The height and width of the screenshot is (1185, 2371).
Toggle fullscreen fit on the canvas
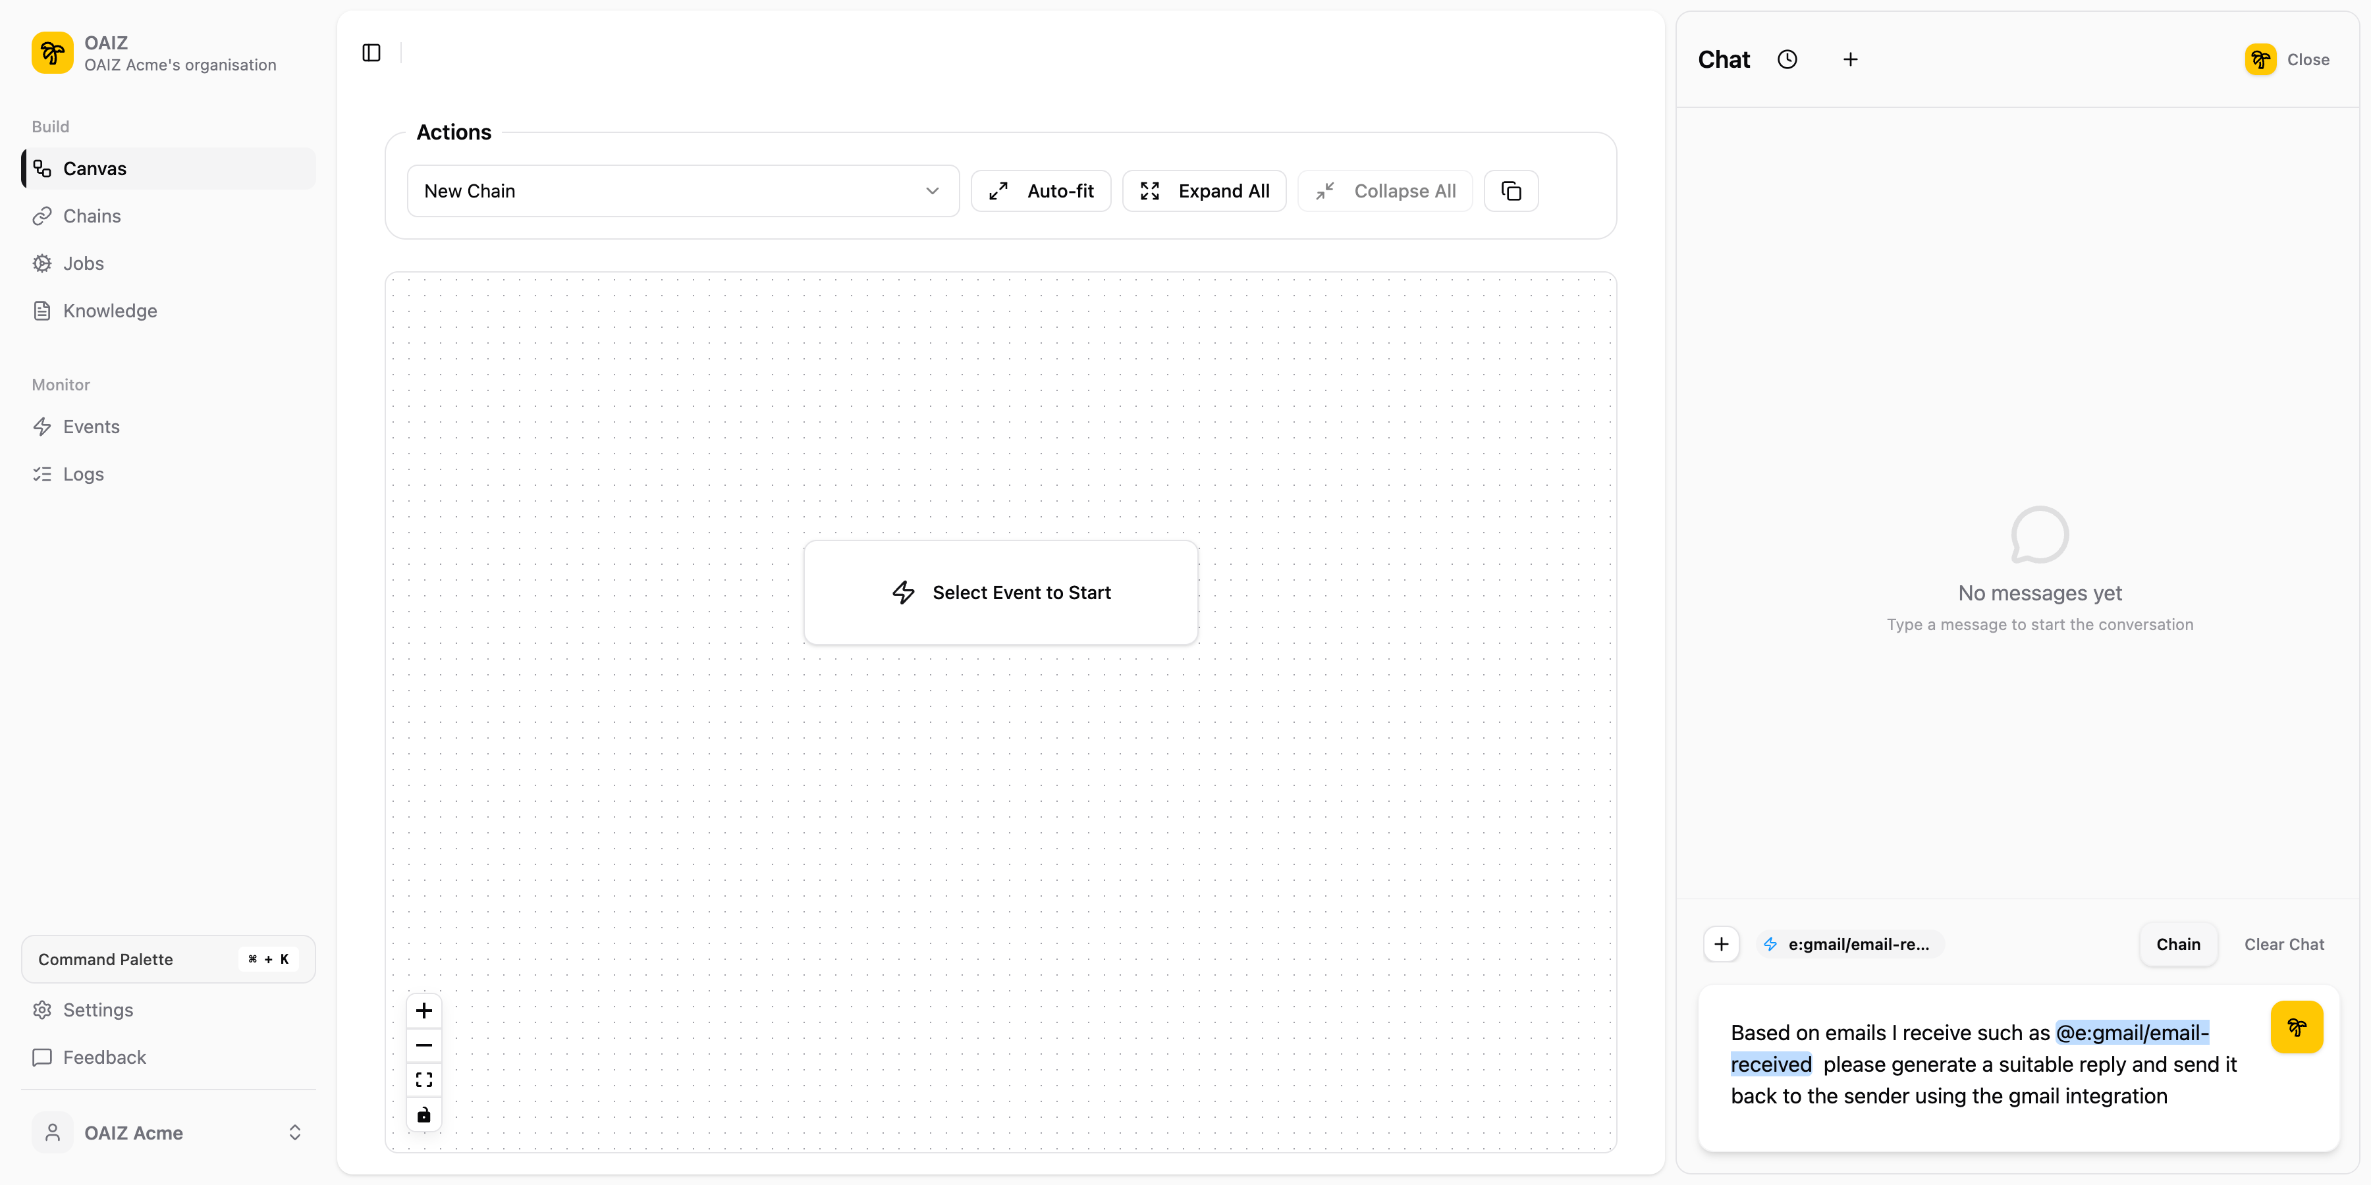pos(423,1079)
